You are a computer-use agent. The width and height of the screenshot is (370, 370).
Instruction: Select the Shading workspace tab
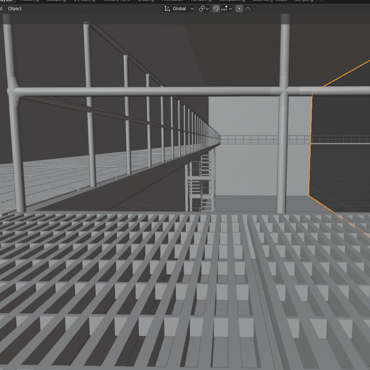146,1
